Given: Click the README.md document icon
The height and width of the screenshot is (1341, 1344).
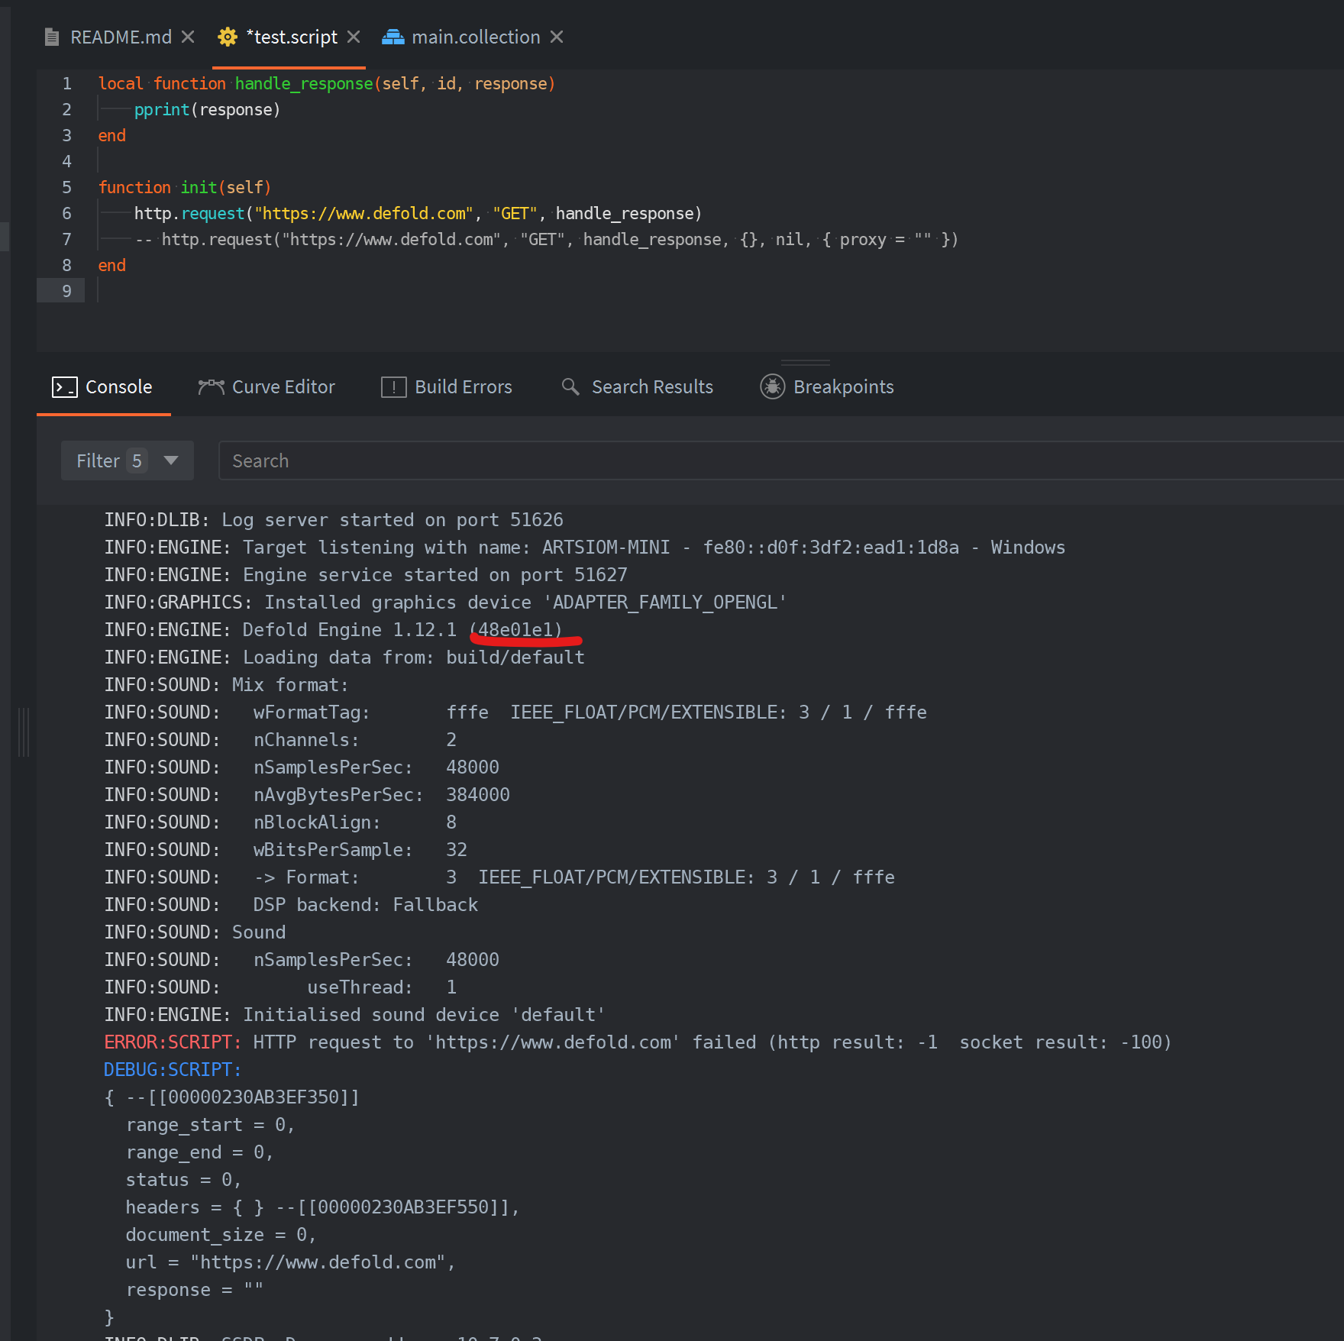Looking at the screenshot, I should pos(52,37).
